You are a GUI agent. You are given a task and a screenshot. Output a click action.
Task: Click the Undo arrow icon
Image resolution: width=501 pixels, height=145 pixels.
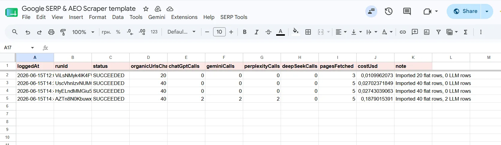28,32
